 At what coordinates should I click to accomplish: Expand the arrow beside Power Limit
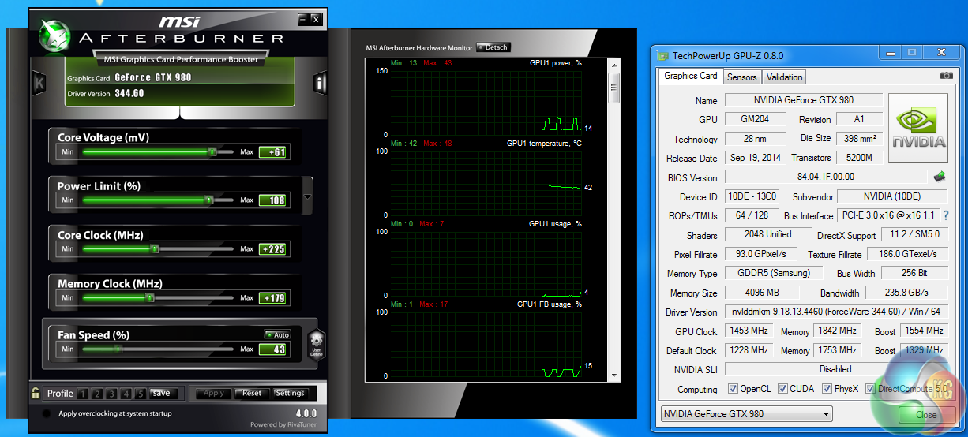click(308, 197)
